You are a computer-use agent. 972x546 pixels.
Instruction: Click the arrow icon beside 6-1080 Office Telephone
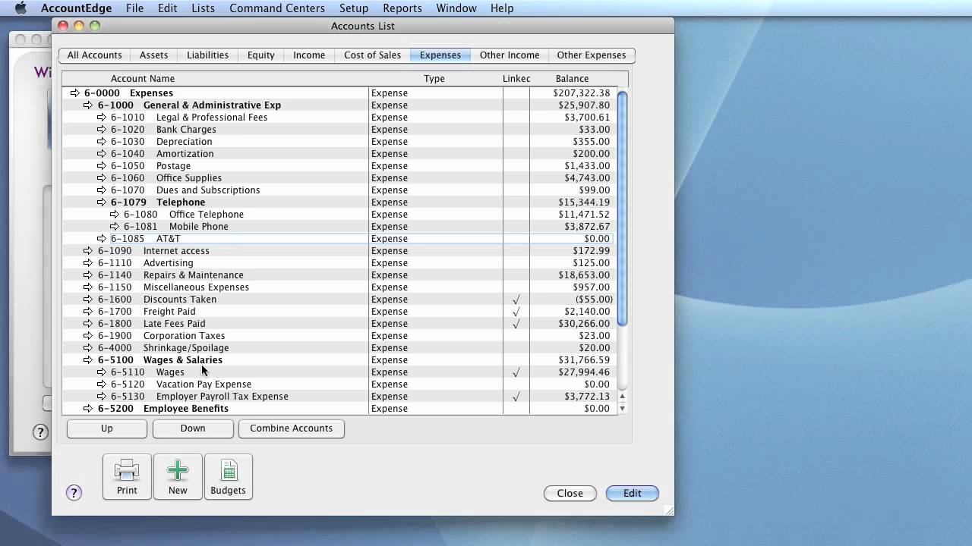[115, 215]
